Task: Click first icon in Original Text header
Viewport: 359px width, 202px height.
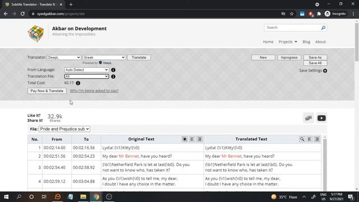Action: coord(185,139)
